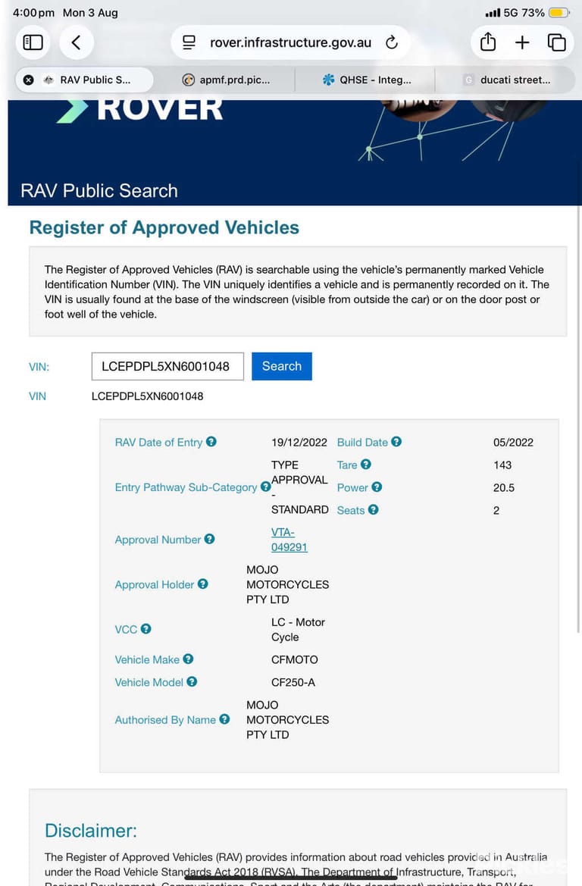Click the help icon beside Authorised By Name
The width and height of the screenshot is (582, 886).
coord(224,719)
